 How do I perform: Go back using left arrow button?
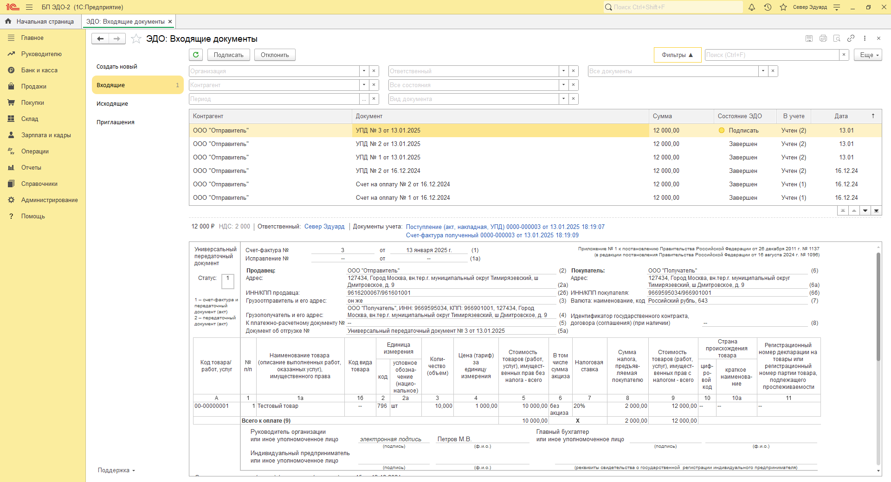click(100, 39)
